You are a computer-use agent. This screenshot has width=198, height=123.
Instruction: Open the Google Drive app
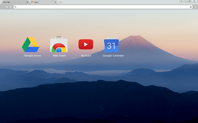[x=31, y=44]
